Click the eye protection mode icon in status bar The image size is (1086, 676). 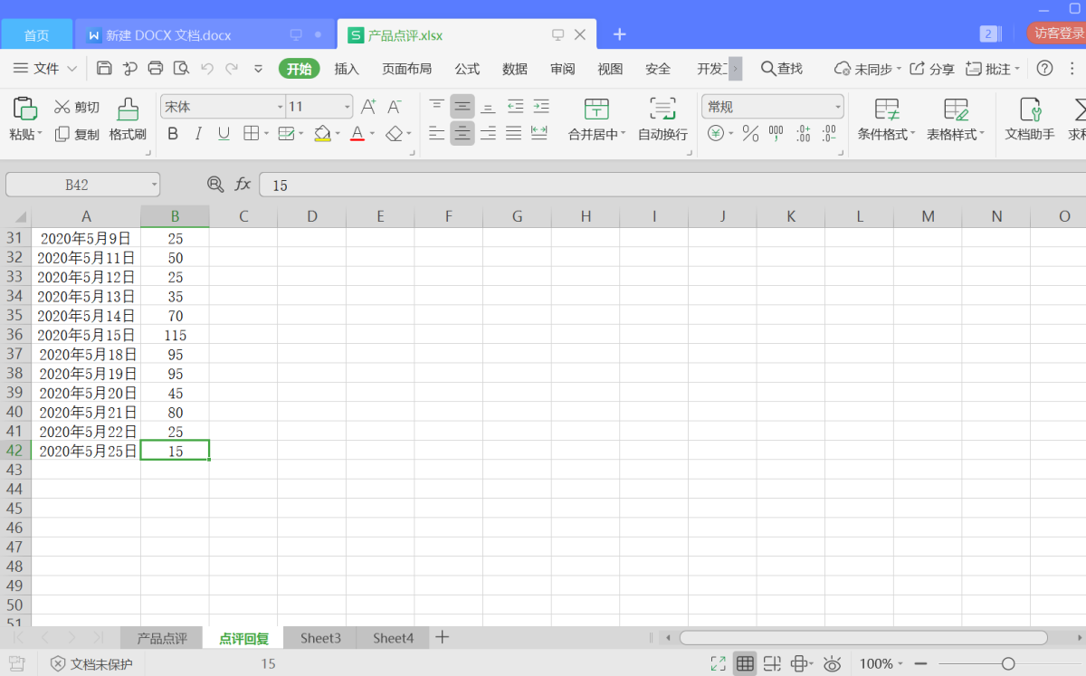click(x=833, y=664)
